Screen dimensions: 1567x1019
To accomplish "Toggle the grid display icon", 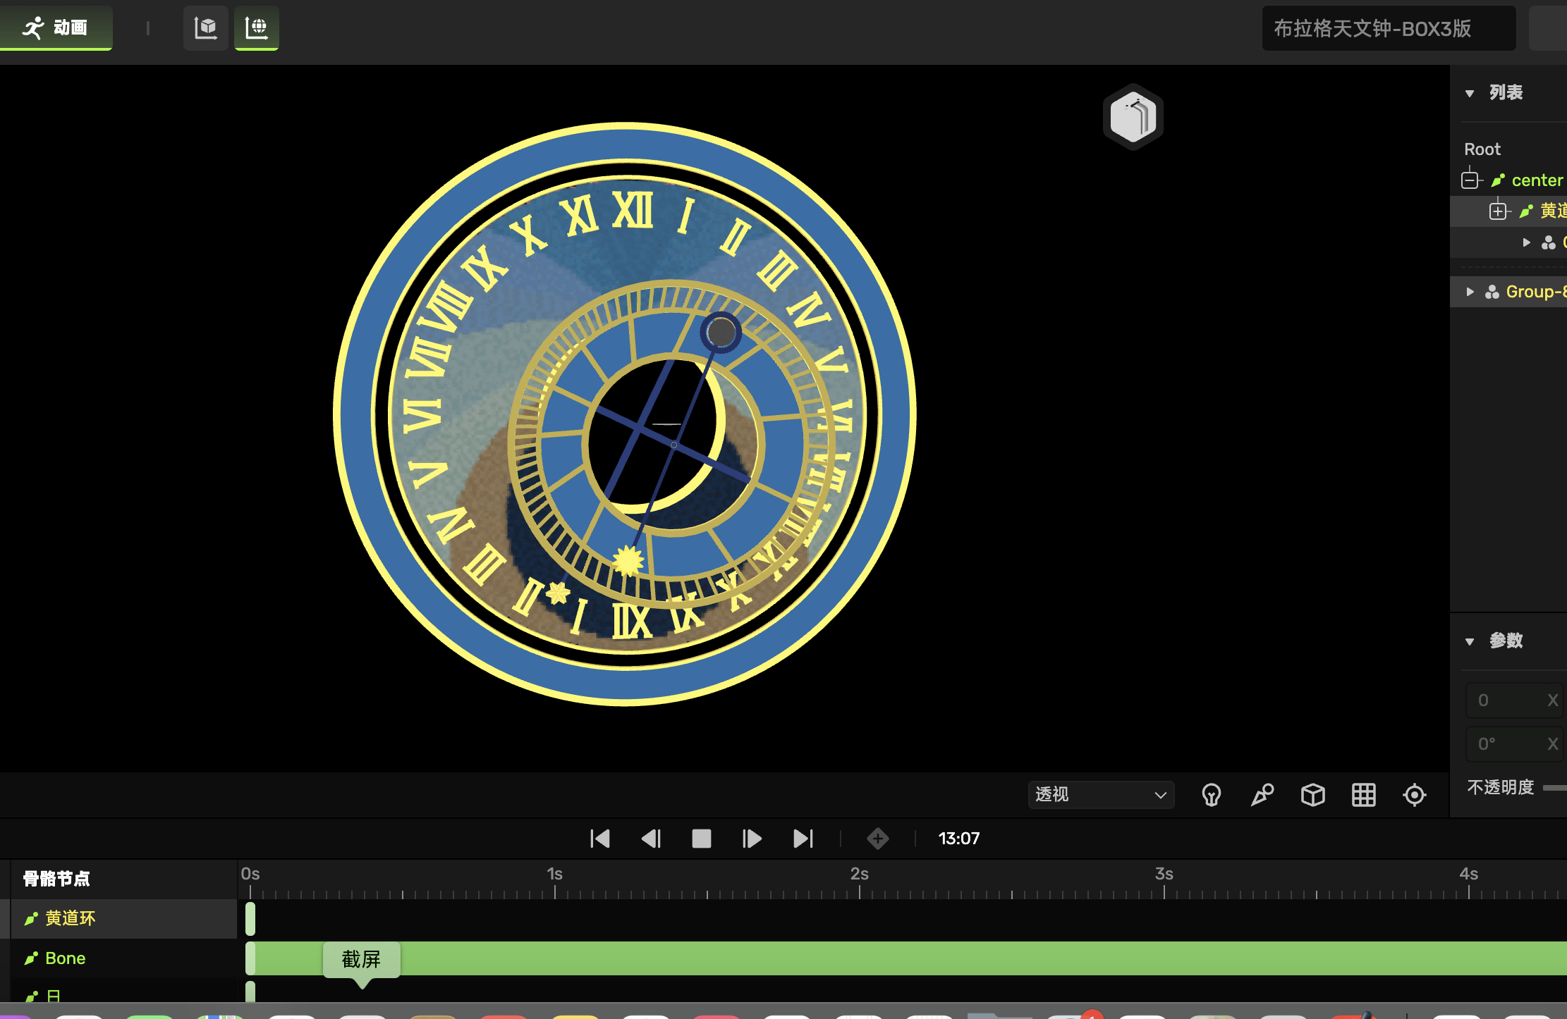I will pyautogui.click(x=1364, y=795).
